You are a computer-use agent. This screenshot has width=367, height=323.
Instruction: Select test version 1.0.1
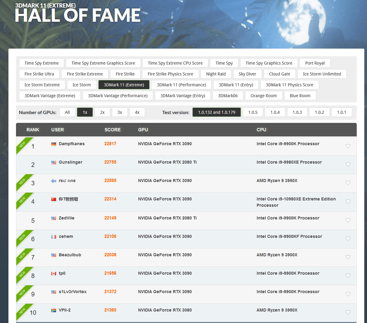342,112
